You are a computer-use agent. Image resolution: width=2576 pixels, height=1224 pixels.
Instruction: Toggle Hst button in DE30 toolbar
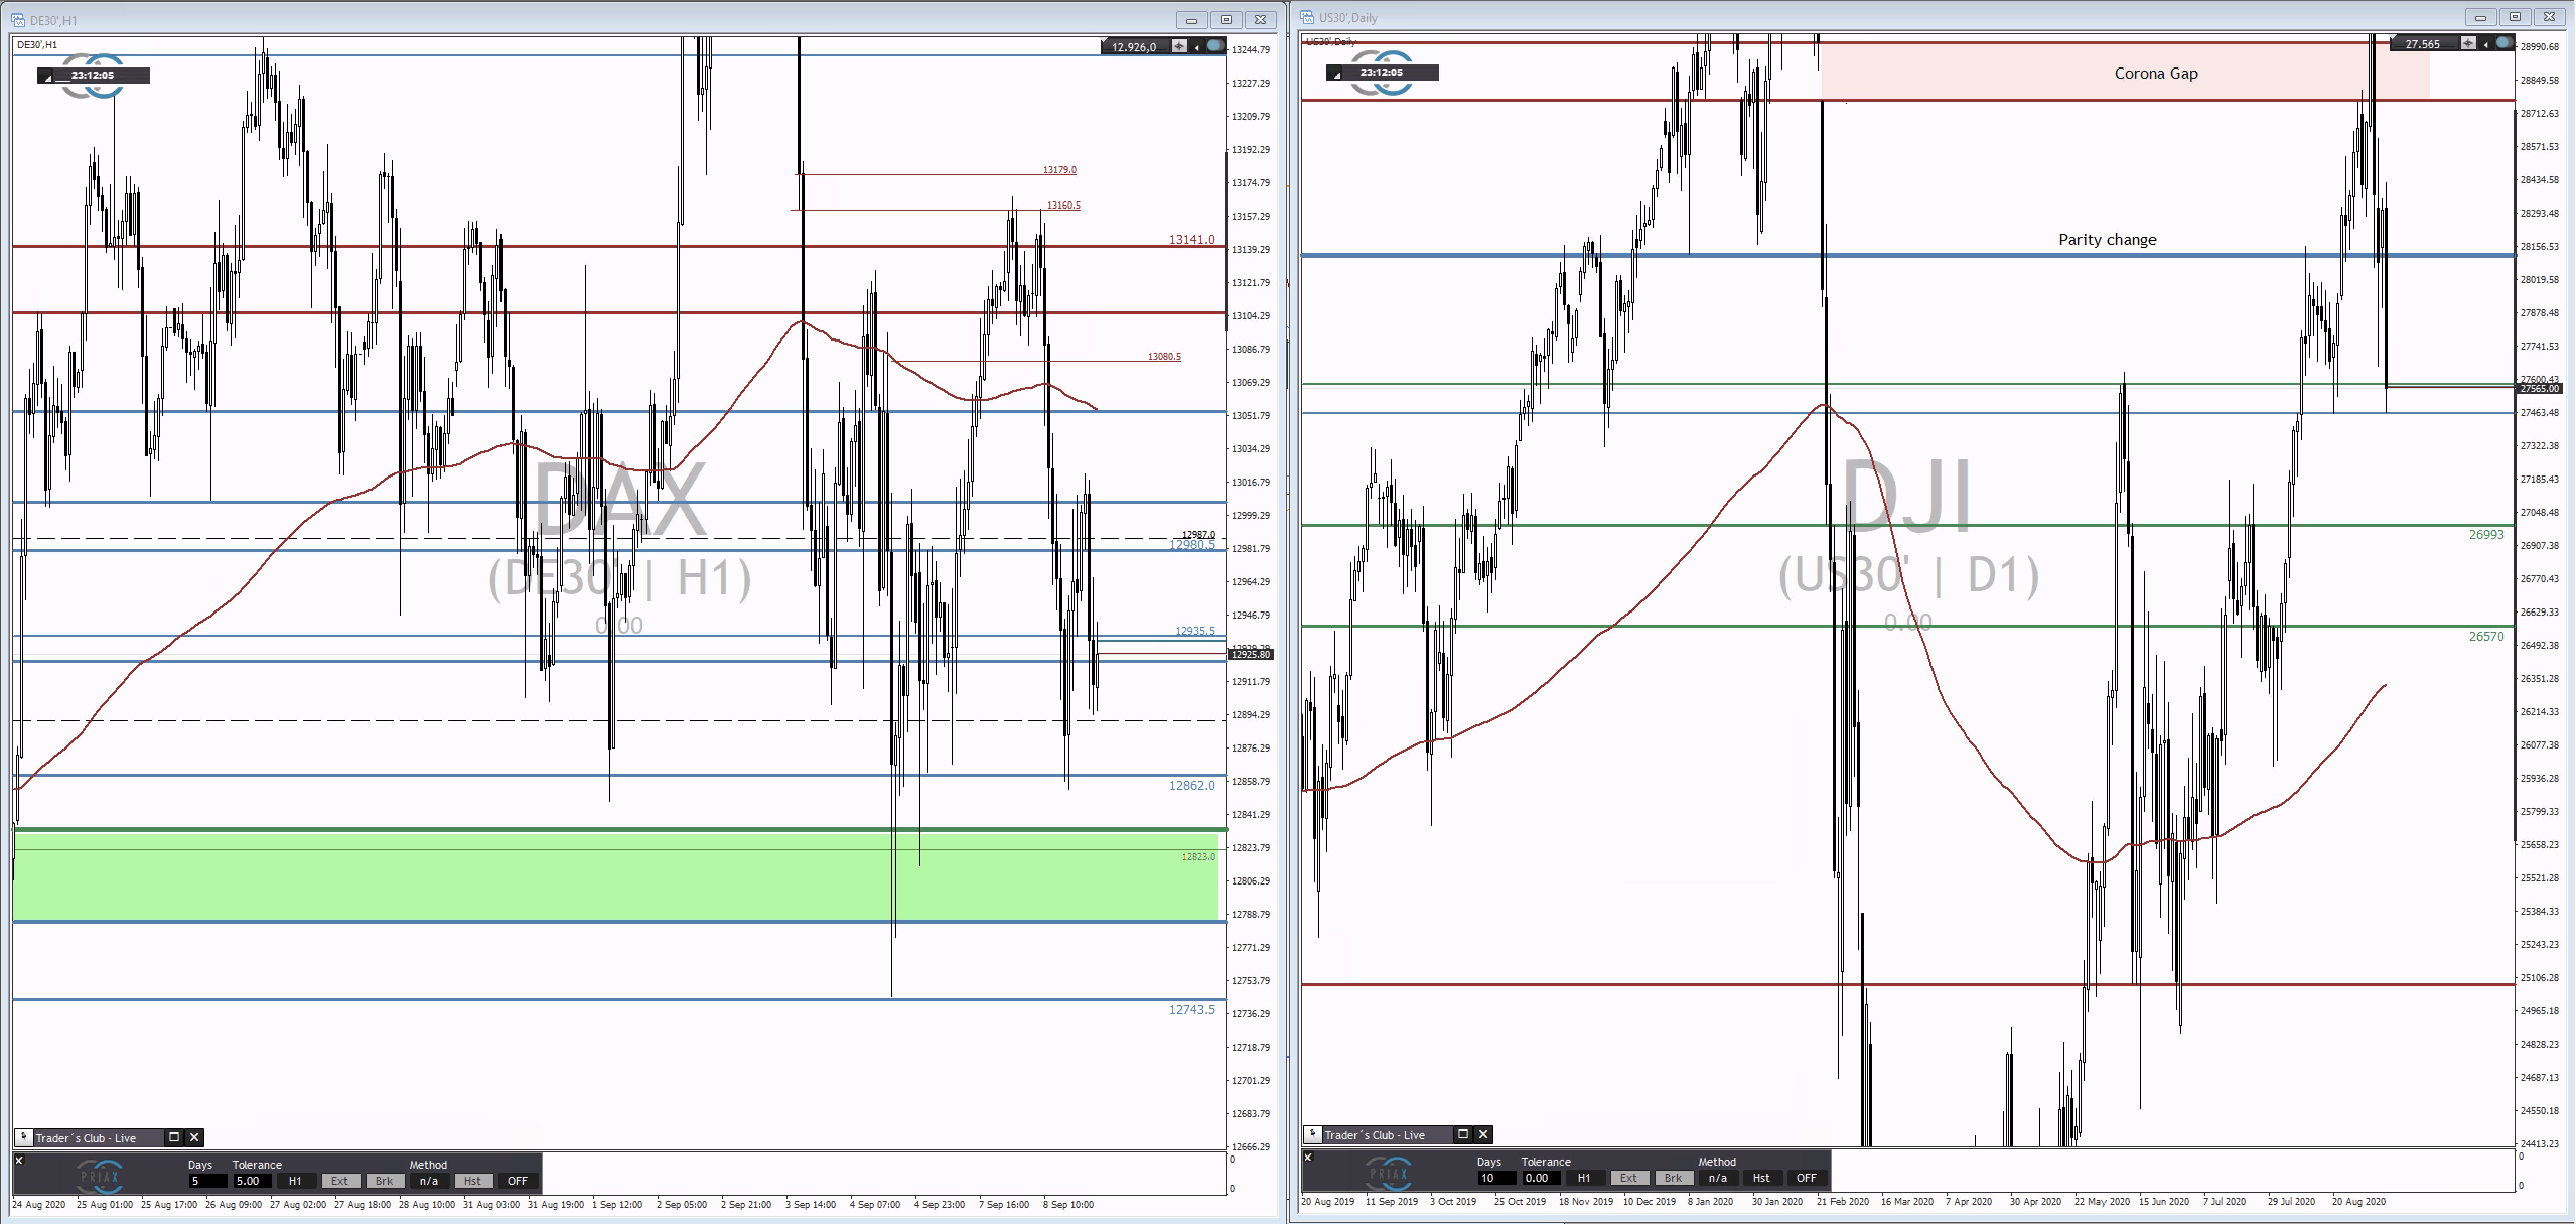[x=473, y=1181]
